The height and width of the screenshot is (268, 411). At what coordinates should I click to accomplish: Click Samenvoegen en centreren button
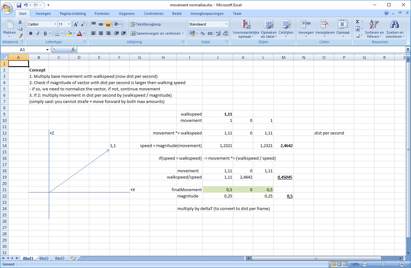156,33
